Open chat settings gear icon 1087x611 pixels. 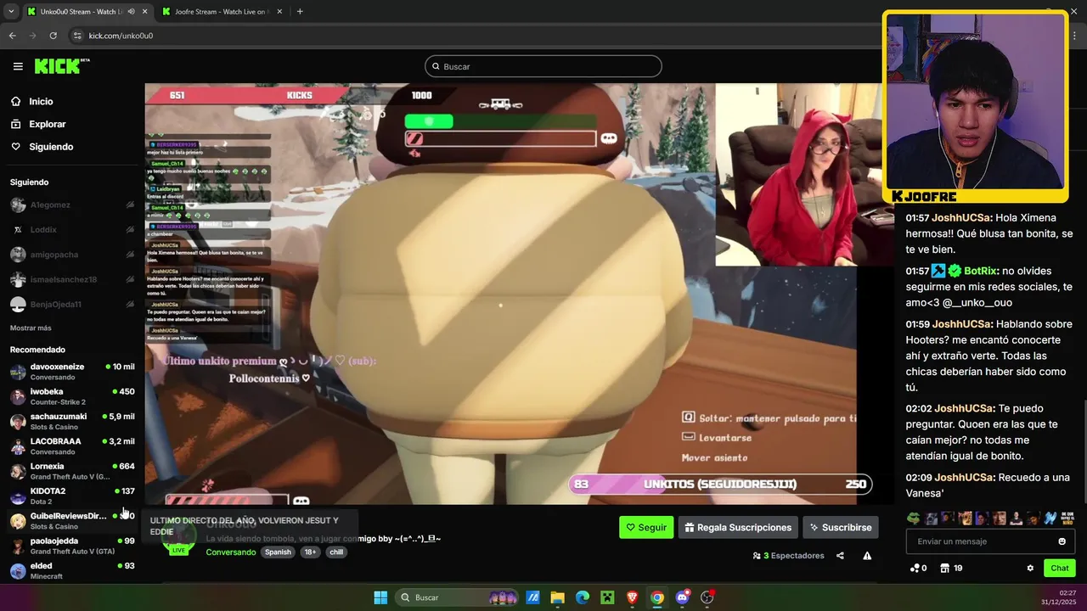tap(1030, 568)
